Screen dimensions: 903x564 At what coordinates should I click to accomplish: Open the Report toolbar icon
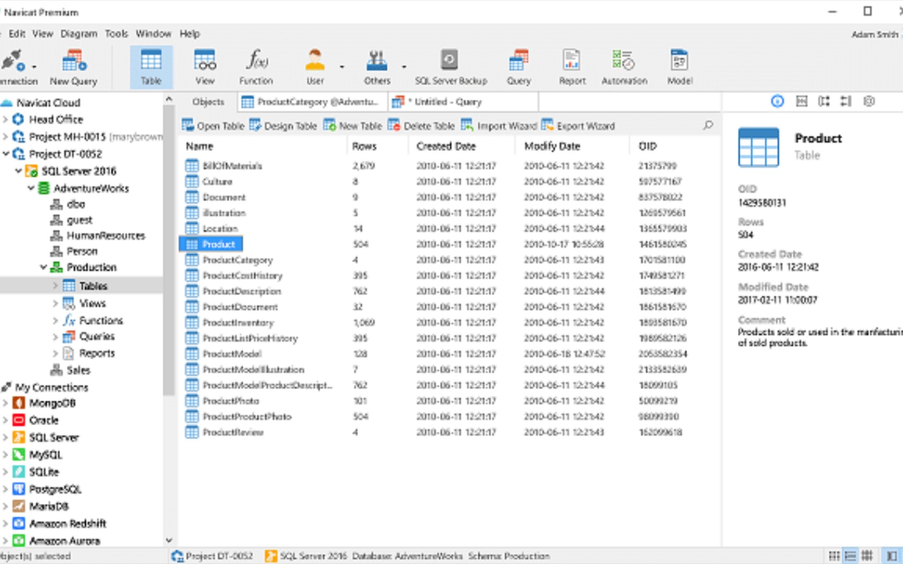pyautogui.click(x=572, y=67)
